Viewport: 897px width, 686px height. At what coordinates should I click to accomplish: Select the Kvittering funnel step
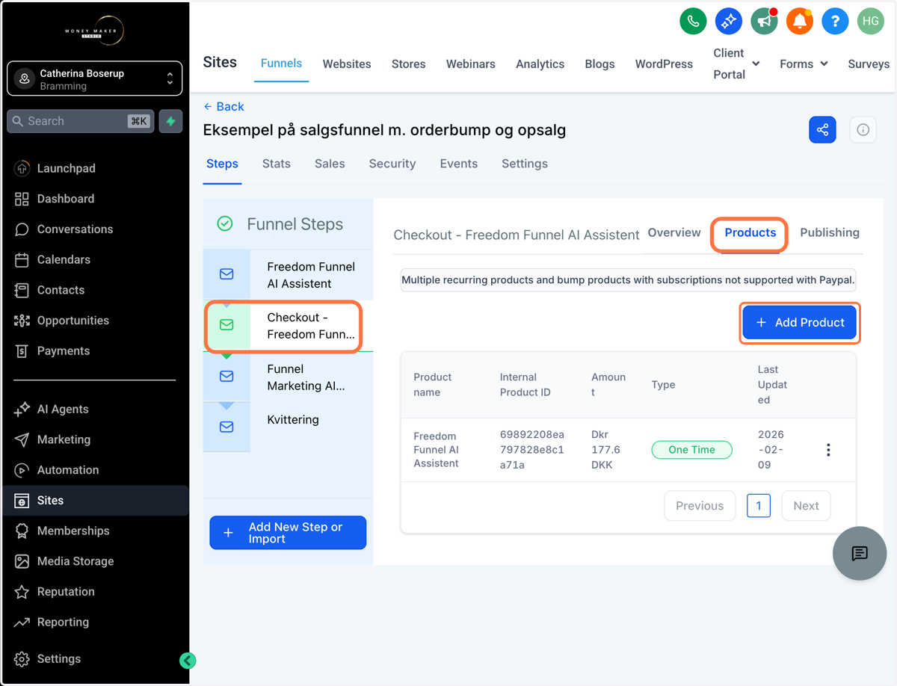tap(288, 427)
